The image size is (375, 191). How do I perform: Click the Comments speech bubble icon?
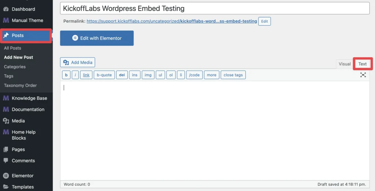pos(6,161)
